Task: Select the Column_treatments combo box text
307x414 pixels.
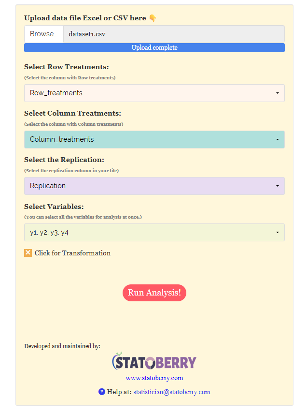Action: click(62, 139)
